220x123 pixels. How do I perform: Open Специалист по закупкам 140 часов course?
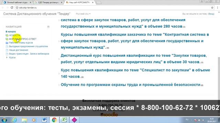135,73
